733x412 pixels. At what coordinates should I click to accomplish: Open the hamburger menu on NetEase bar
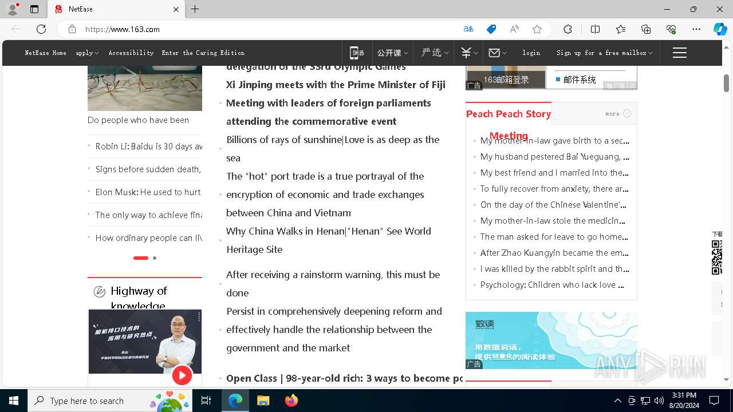[680, 53]
